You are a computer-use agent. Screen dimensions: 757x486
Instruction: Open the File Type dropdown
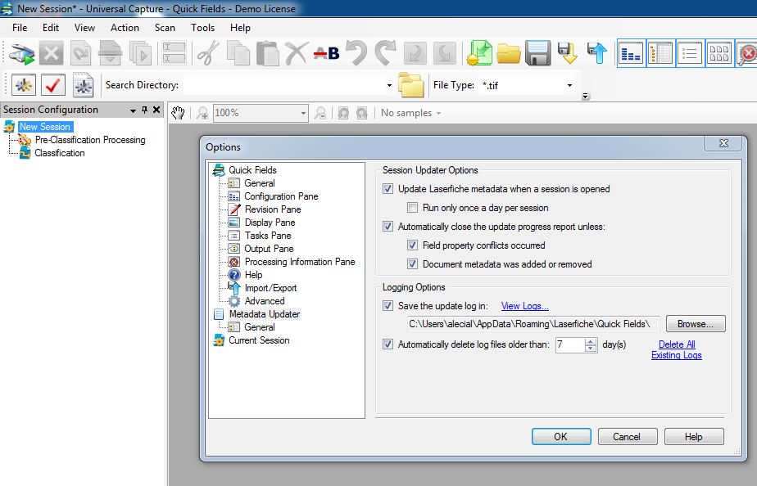tap(569, 85)
